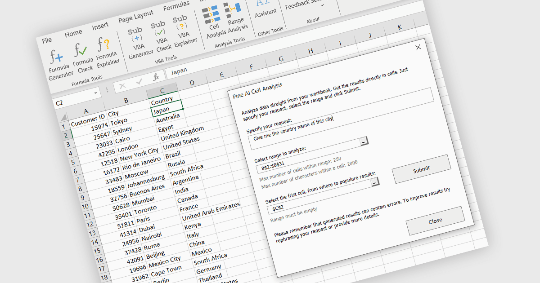The height and width of the screenshot is (283, 540).
Task: Close the Pine AI Cell Analysis dialog
Action: (418, 47)
